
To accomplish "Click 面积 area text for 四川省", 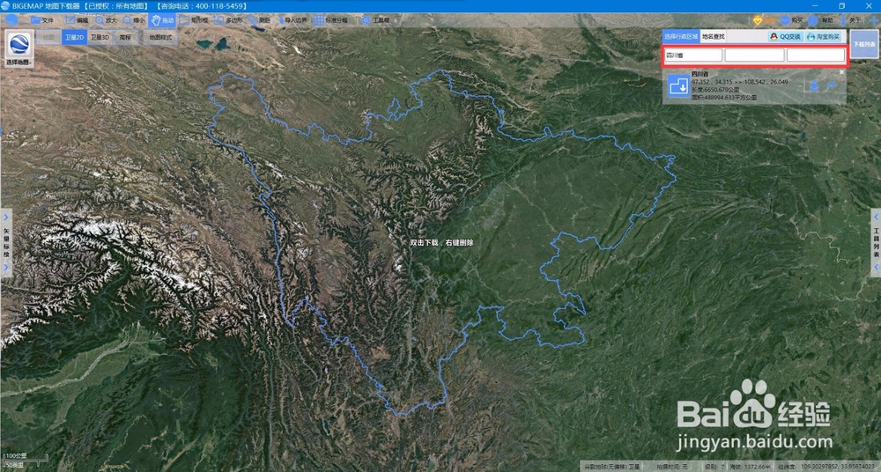I will (723, 97).
